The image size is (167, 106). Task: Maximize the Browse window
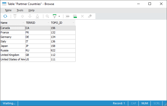(150, 4)
